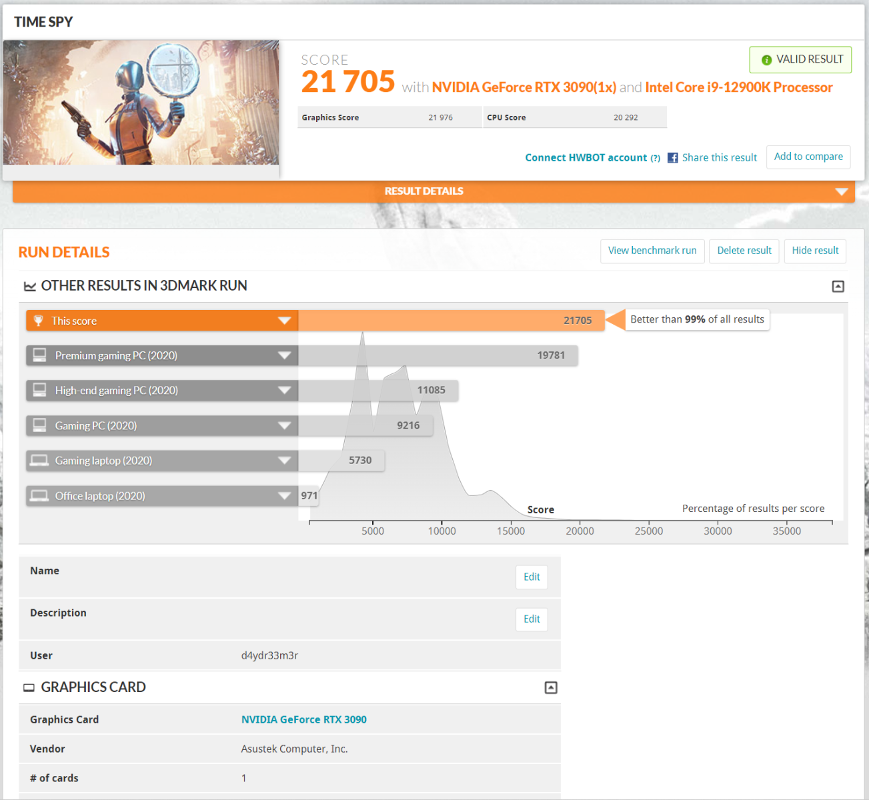This screenshot has width=869, height=800.
Task: Click the username d4ydr33m3r
Action: pos(269,656)
